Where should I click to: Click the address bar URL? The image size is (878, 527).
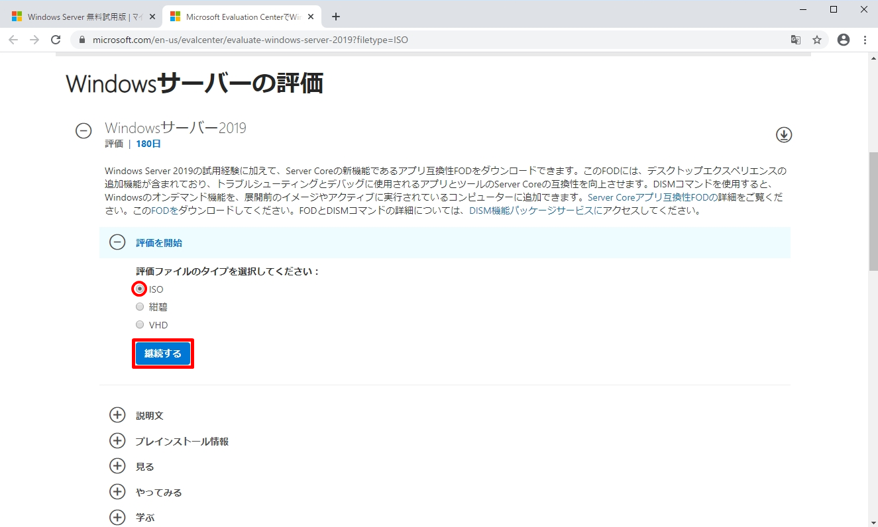point(250,40)
